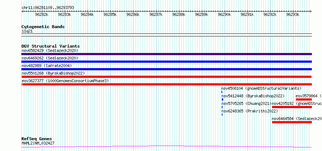Click the nsv482989 (Iafrate2004) label

point(47,66)
